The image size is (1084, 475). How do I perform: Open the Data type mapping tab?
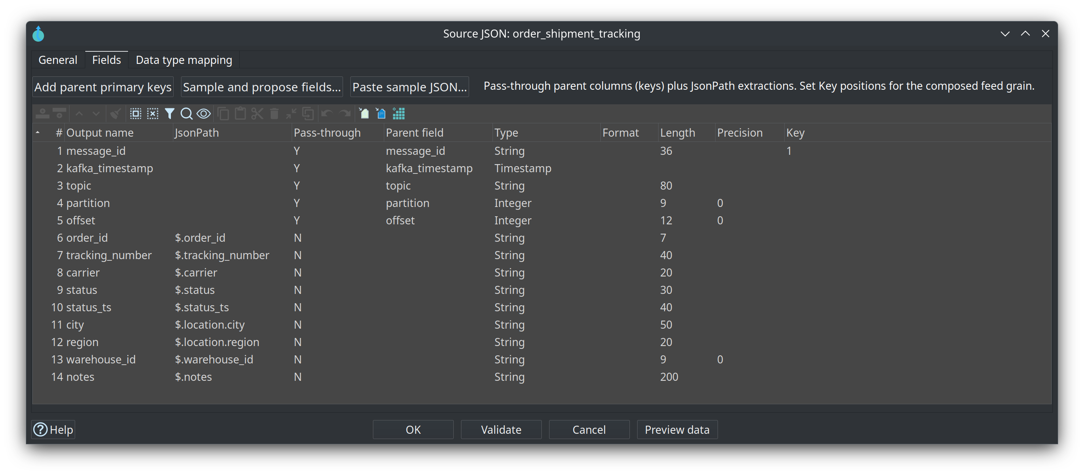click(184, 60)
